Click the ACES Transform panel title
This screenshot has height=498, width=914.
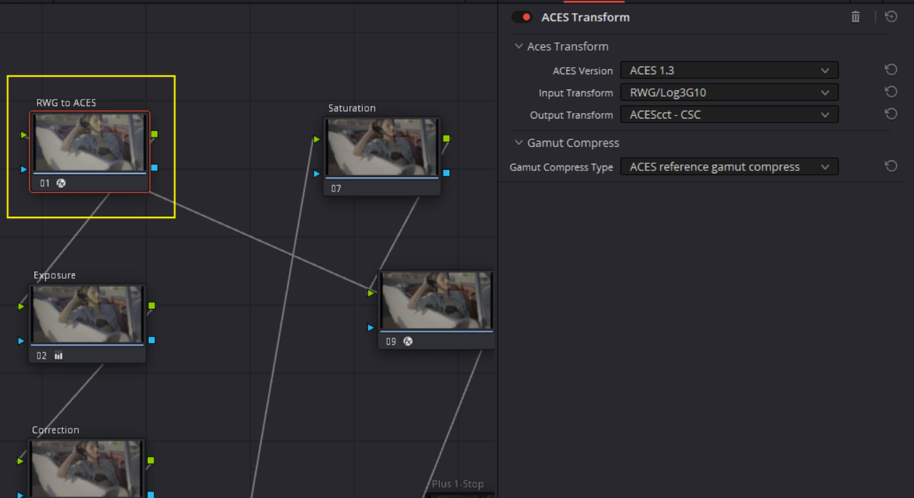tap(586, 17)
